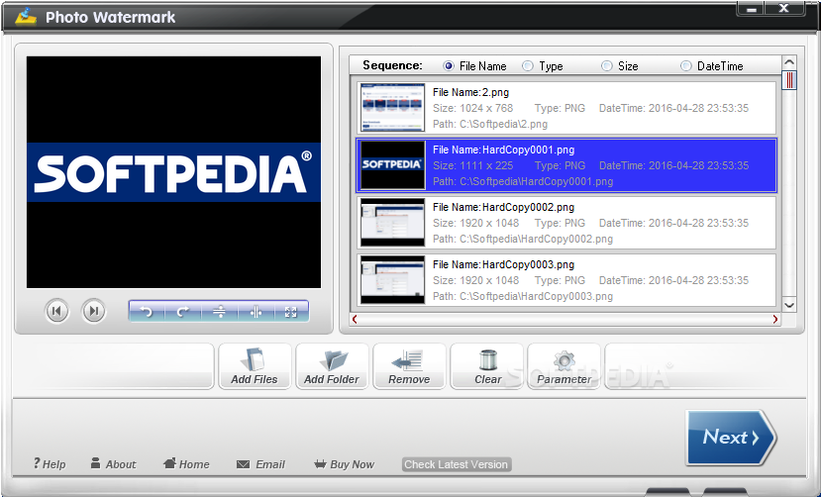Go to the previous image in preview
The height and width of the screenshot is (497, 821).
click(x=56, y=311)
